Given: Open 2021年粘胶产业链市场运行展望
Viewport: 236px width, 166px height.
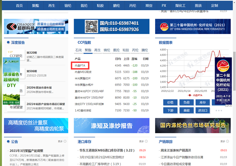Looking at the screenshot, I should (x=46, y=104).
